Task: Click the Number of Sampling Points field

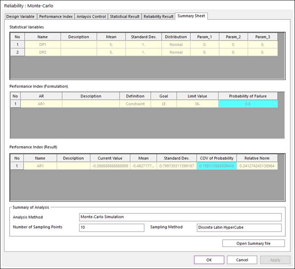Action: [x=112, y=228]
